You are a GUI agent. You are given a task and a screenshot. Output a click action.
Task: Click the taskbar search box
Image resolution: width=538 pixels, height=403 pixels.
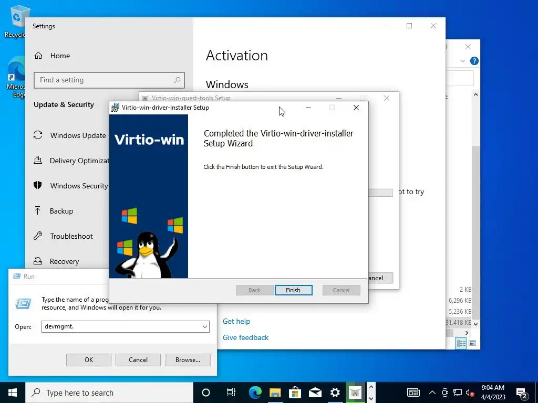pos(109,393)
